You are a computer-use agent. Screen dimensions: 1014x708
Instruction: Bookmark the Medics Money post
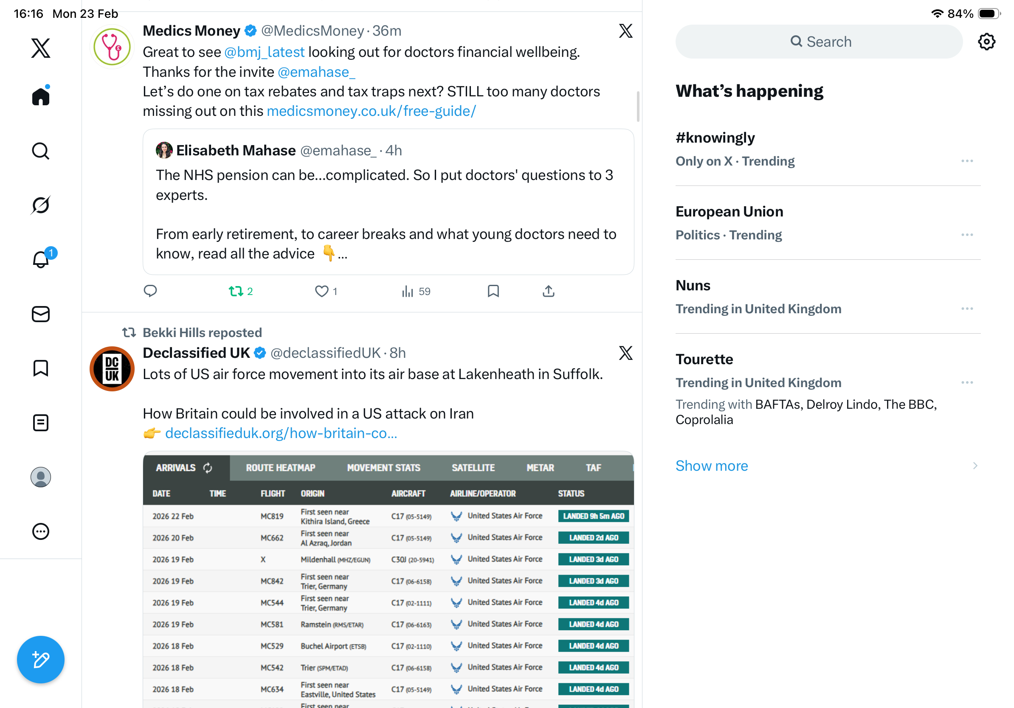pos(493,291)
